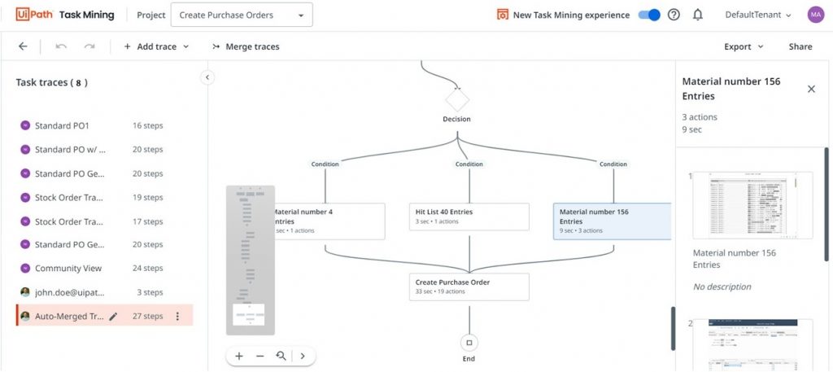Select the Stock Order trace with 19 steps
833x372 pixels.
coord(105,197)
